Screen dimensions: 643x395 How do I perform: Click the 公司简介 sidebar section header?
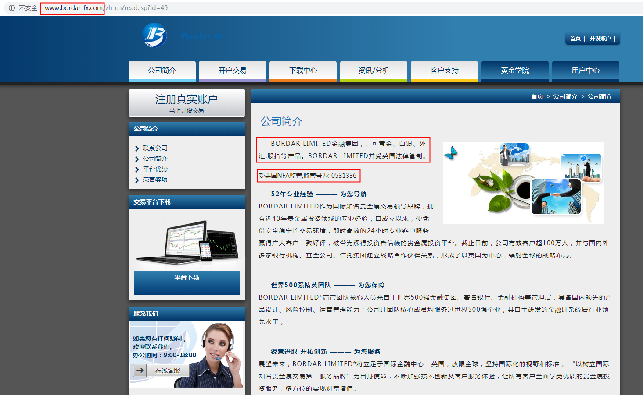(x=187, y=129)
